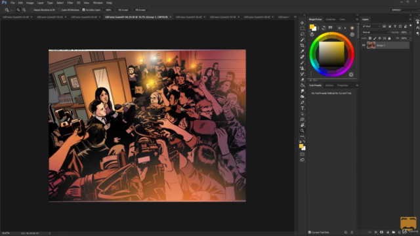Select the Healing Brush tool
The height and width of the screenshot is (236, 420).
tap(302, 57)
